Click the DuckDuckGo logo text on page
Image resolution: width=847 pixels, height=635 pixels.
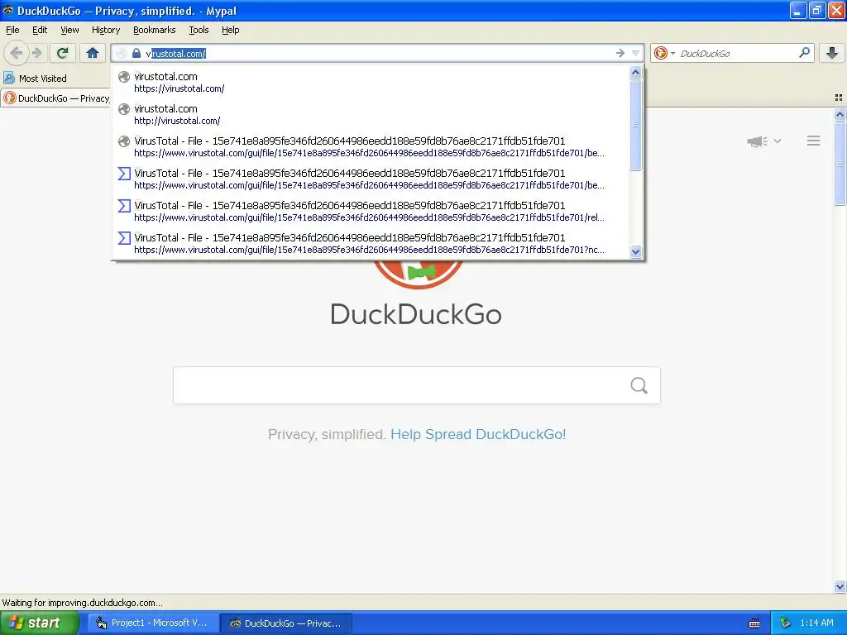(x=416, y=314)
